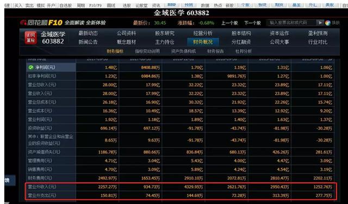Open the i问董秘 red icon
This screenshot has height=204, width=348.
click(30, 38)
